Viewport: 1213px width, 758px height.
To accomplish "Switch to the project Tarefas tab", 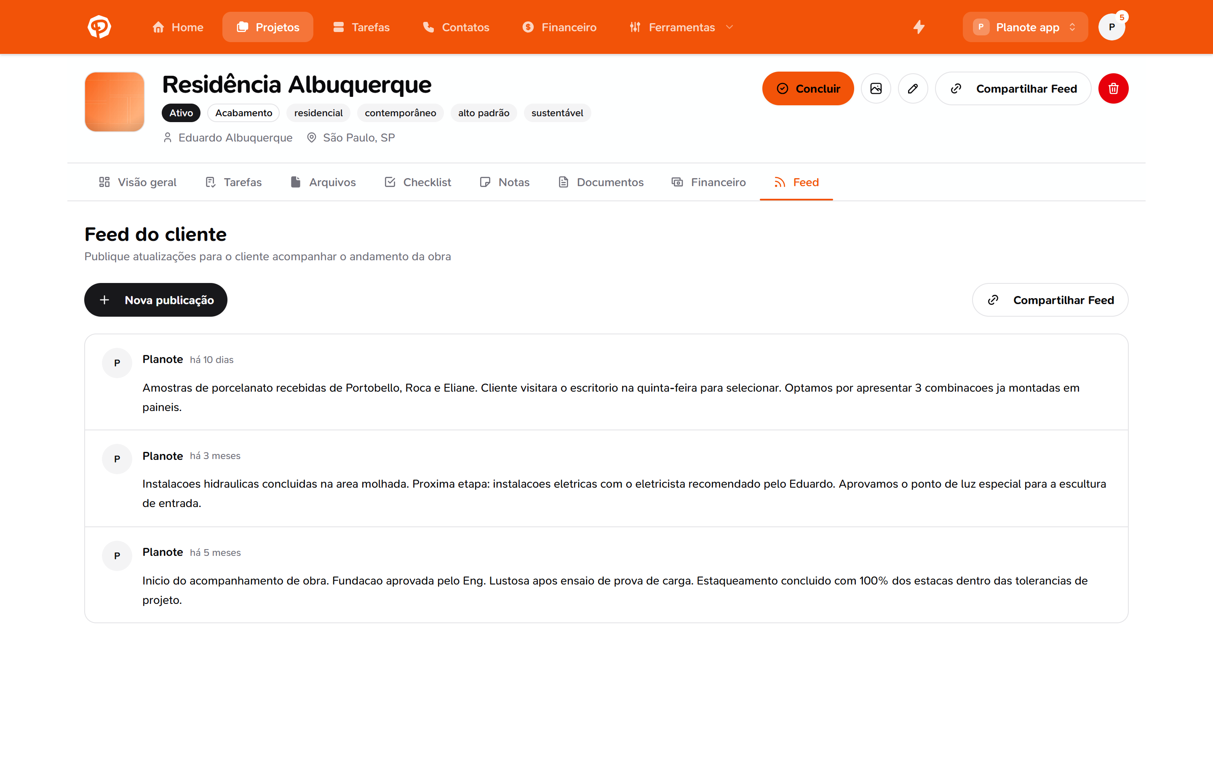I will click(x=234, y=182).
